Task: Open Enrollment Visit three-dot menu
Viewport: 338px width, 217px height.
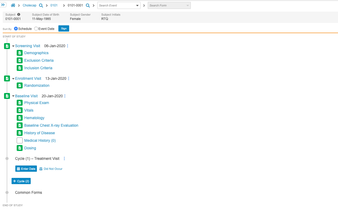Action: point(69,78)
